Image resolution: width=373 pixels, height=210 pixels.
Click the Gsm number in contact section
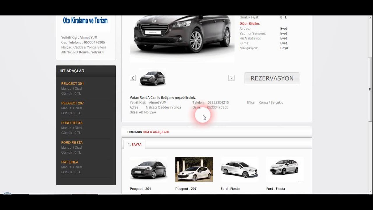point(218,107)
